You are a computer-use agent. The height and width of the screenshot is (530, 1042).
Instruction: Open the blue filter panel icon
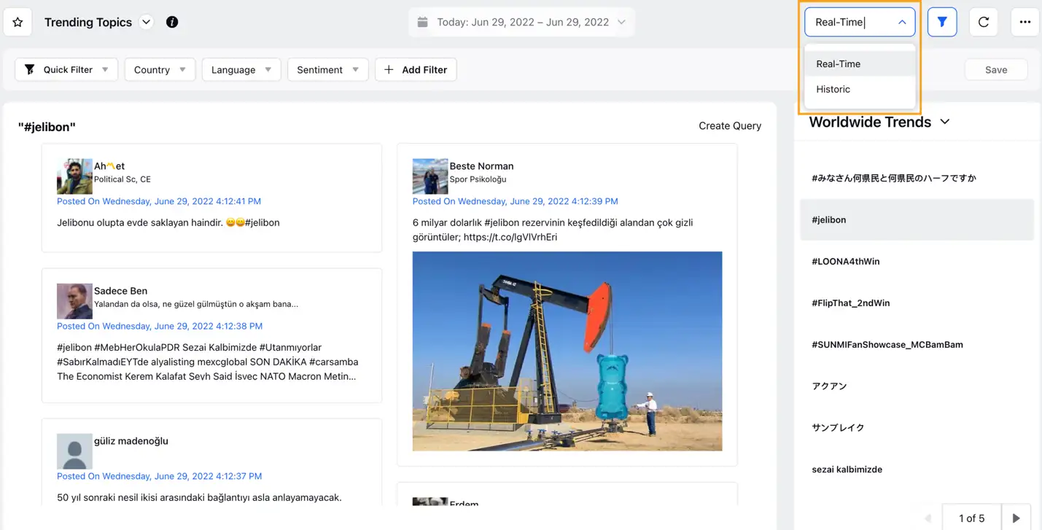click(942, 22)
